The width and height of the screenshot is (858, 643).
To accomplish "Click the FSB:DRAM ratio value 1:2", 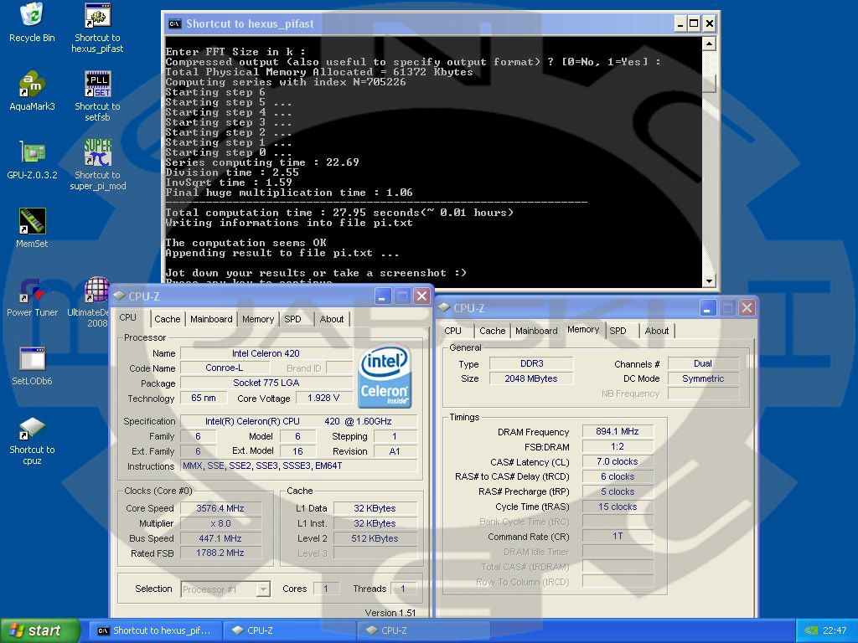I will (x=618, y=446).
